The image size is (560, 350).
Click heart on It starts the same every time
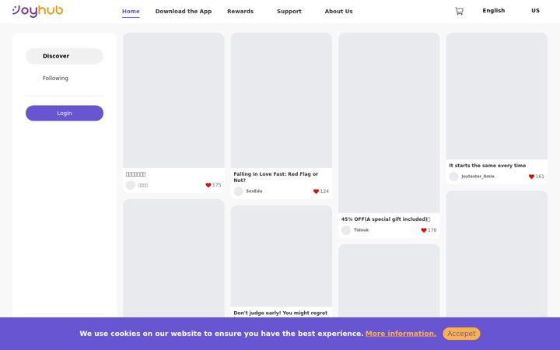(531, 177)
